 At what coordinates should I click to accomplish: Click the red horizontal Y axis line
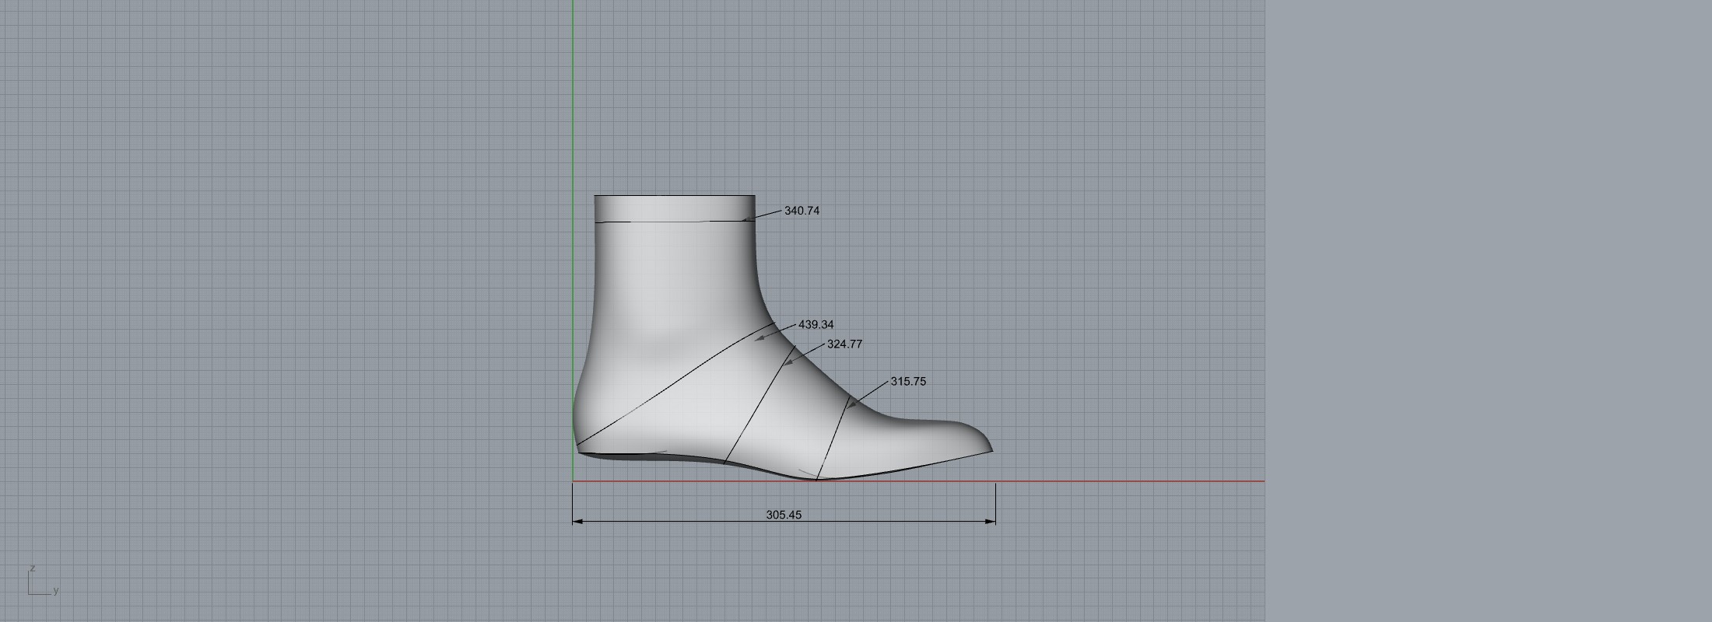(x=1128, y=481)
